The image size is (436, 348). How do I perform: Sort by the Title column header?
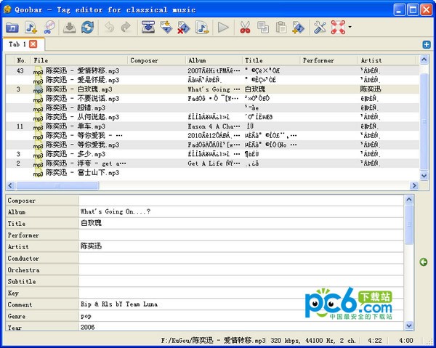tap(271, 60)
